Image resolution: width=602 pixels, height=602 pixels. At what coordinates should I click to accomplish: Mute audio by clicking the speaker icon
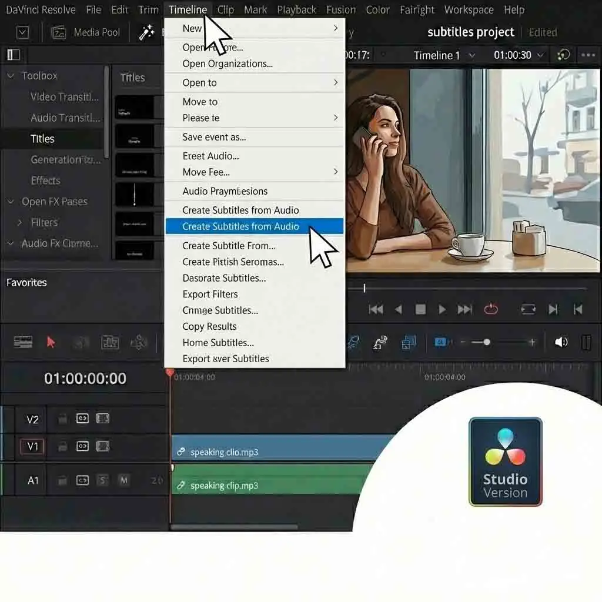tap(561, 342)
